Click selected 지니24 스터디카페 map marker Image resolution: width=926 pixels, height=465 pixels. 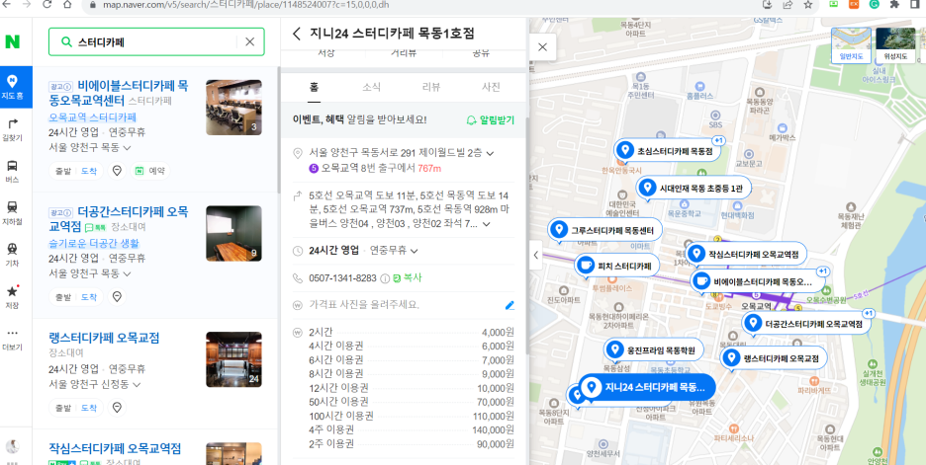[x=647, y=387]
